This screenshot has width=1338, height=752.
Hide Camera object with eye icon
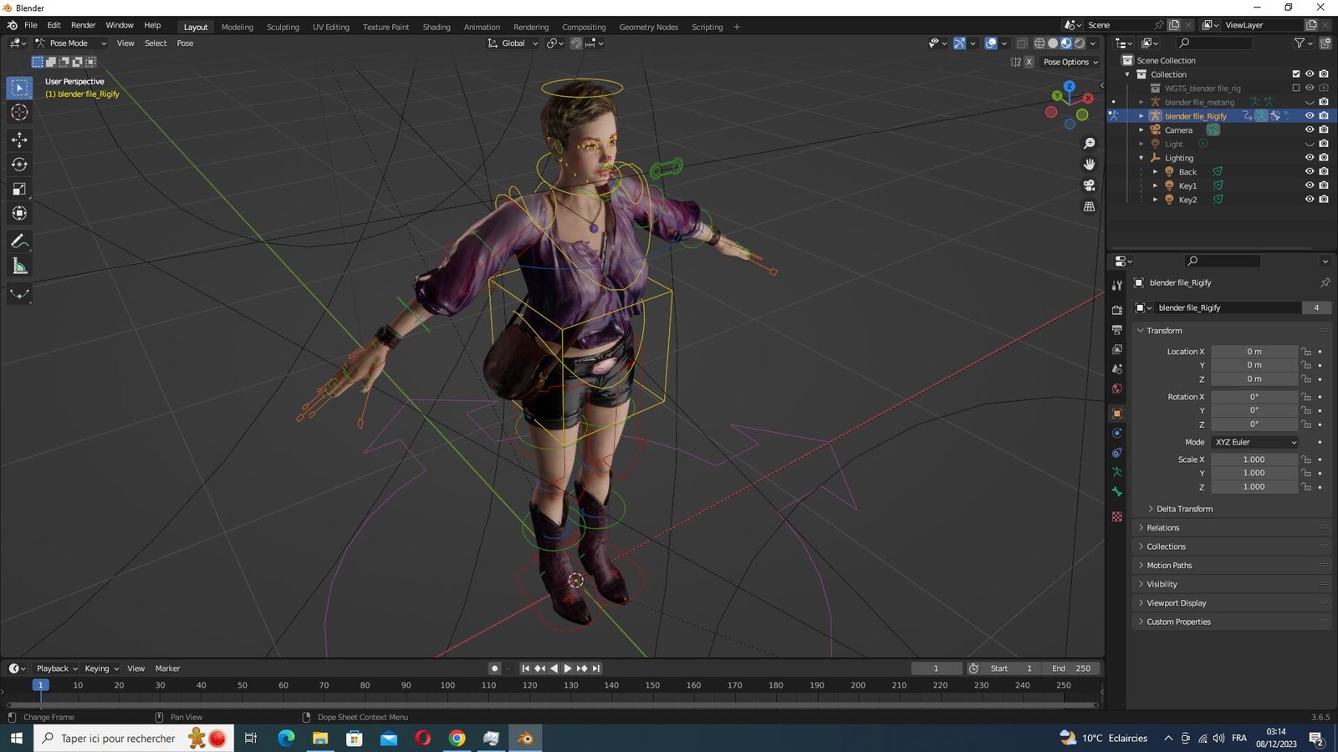point(1310,130)
